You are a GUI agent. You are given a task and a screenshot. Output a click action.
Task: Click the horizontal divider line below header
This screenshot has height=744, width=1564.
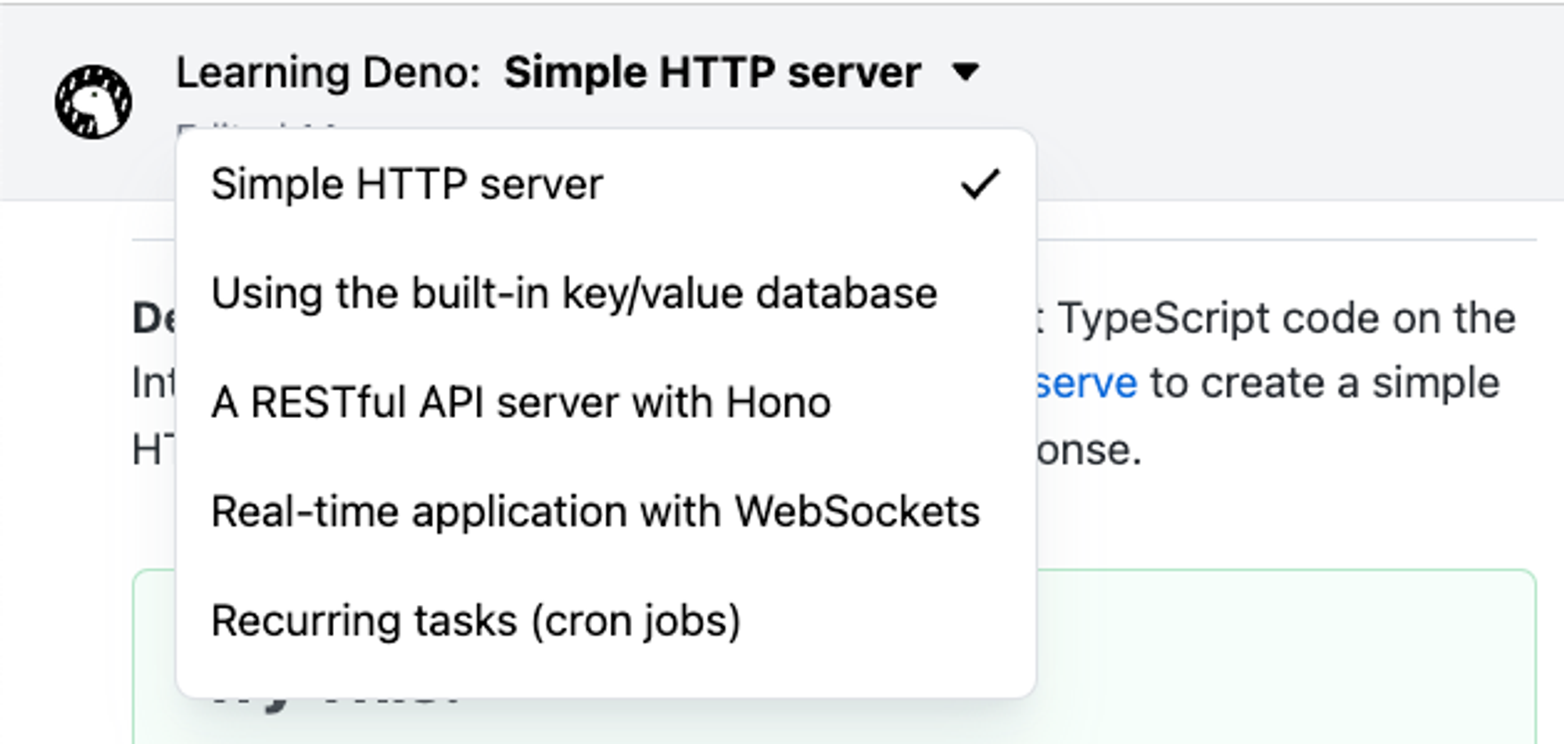(1282, 240)
